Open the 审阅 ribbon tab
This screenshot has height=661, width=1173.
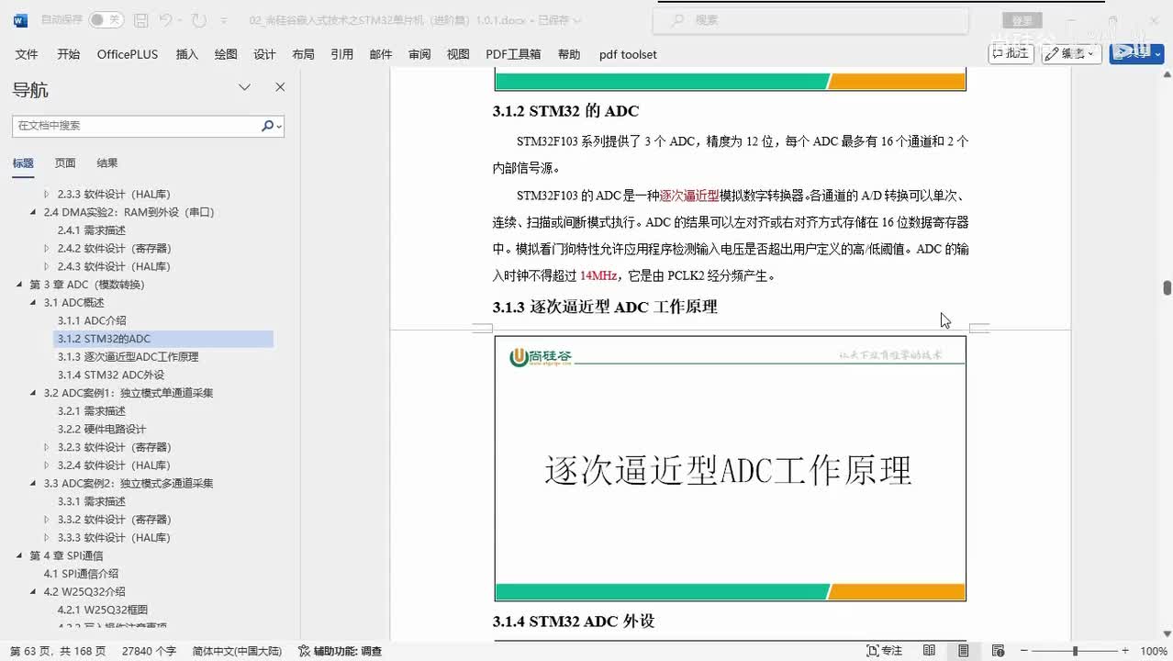click(x=419, y=54)
